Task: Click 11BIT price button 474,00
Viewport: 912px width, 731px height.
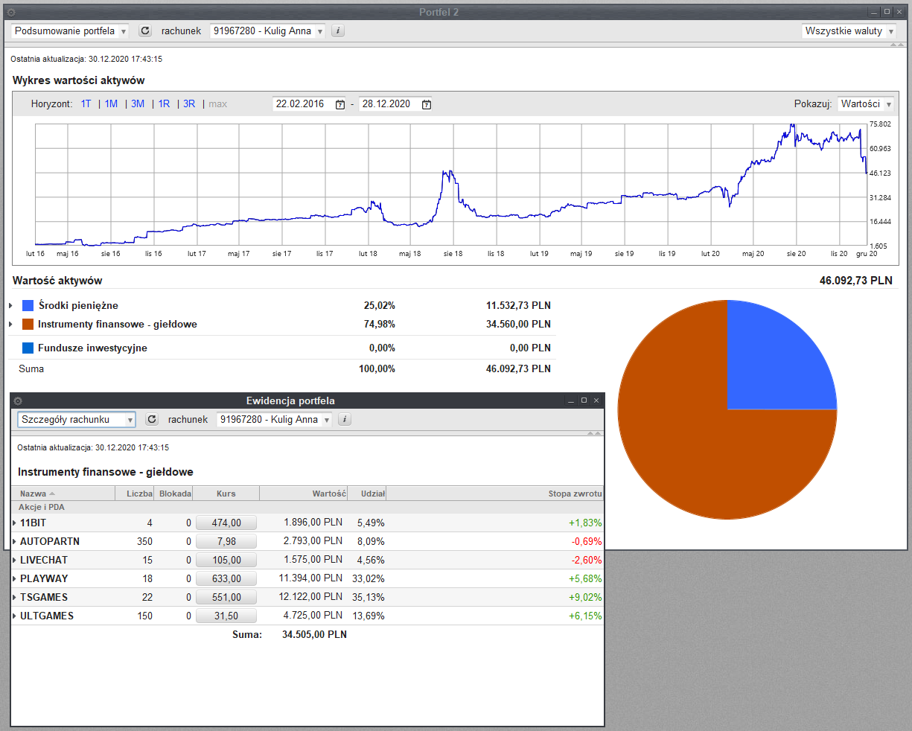Action: 226,523
